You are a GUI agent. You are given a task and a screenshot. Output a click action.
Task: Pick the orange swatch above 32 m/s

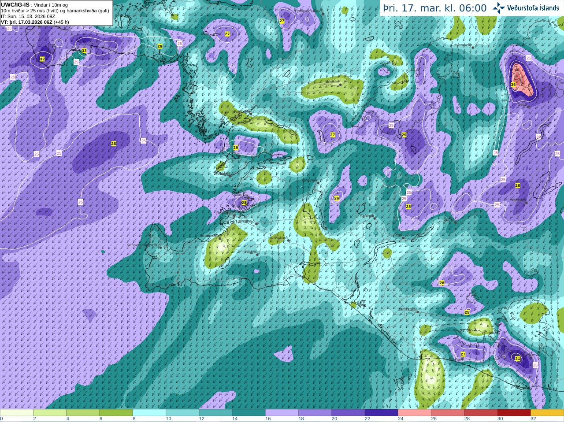tap(547, 413)
